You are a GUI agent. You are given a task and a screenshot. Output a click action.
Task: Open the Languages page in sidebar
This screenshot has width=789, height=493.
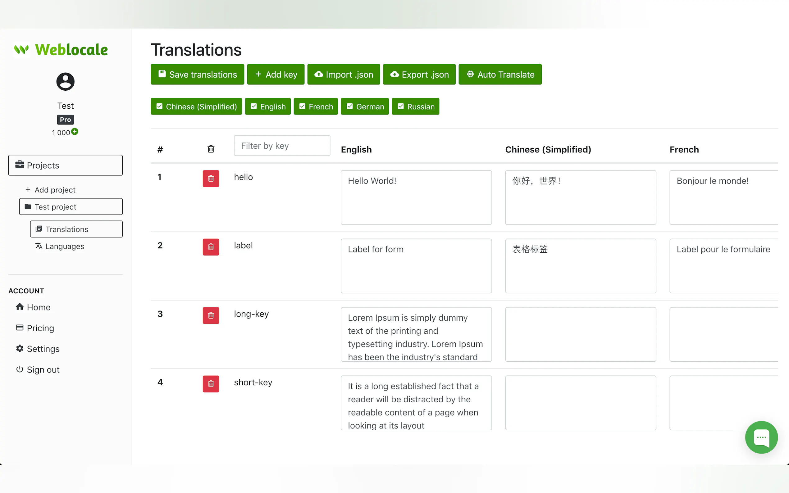pos(65,246)
